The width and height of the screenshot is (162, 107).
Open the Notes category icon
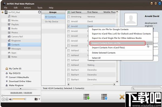tap(9, 57)
